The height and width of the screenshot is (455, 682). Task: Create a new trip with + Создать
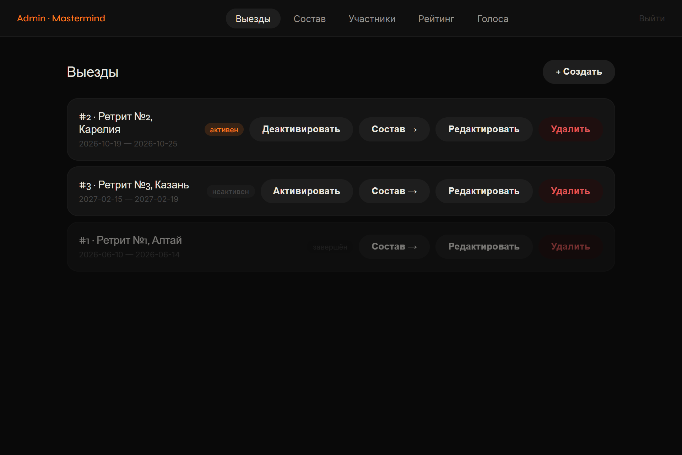click(x=579, y=72)
